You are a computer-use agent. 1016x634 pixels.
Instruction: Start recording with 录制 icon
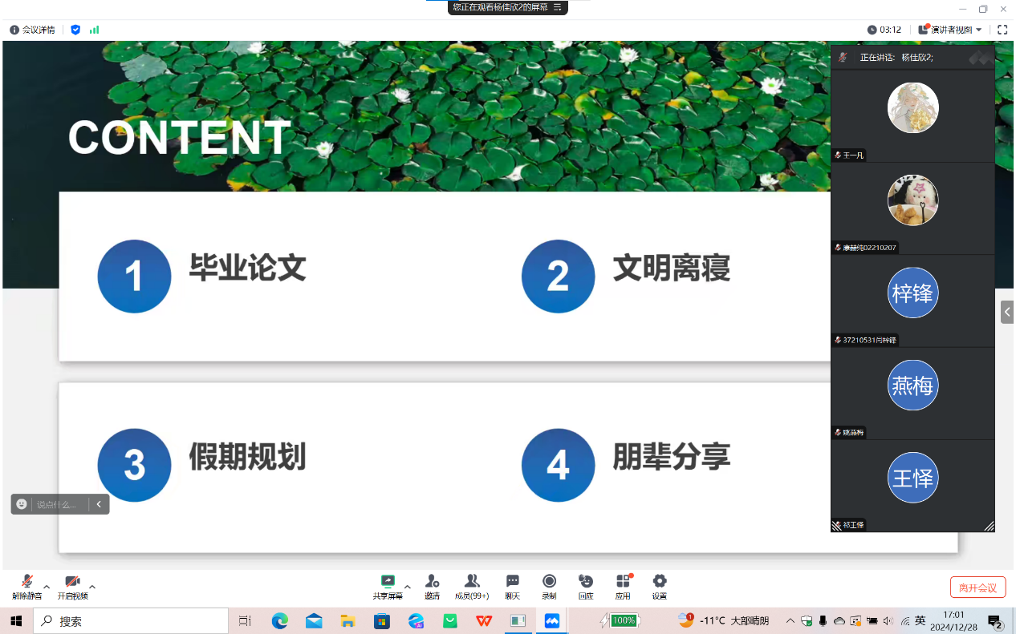coord(549,582)
